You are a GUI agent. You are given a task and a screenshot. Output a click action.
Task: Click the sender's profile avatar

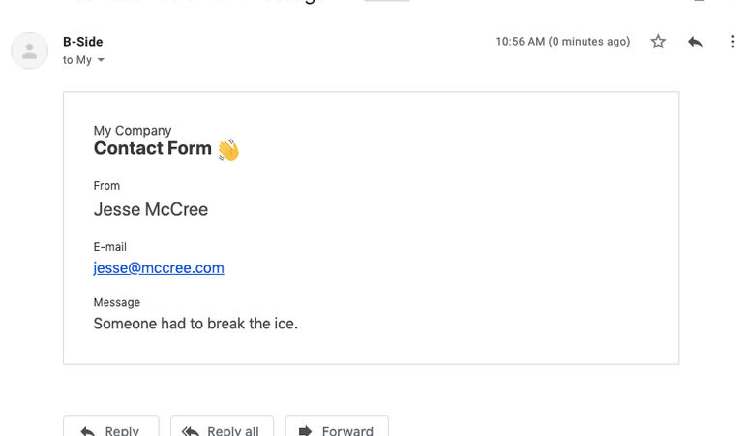click(30, 50)
